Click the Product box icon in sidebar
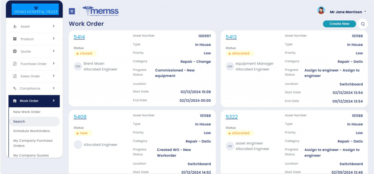 pos(15,39)
